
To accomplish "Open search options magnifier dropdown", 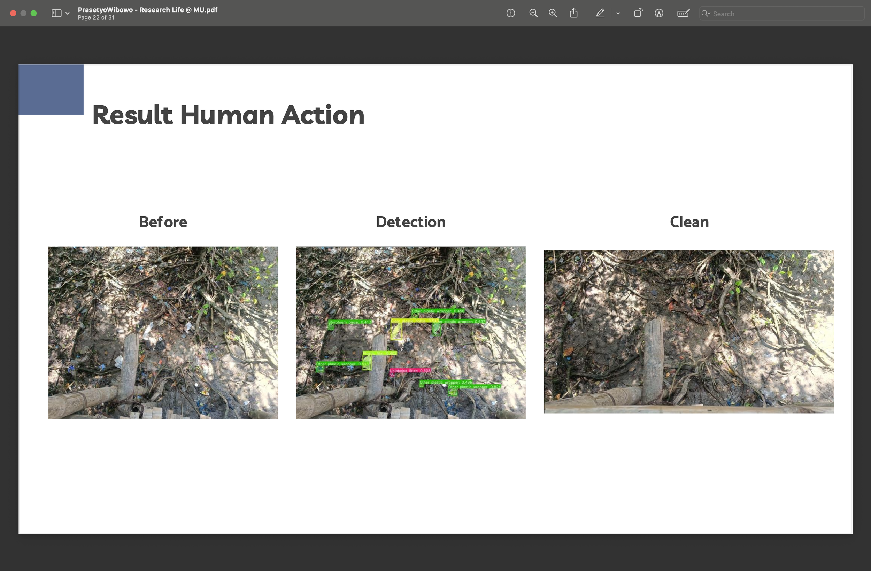I will point(706,14).
